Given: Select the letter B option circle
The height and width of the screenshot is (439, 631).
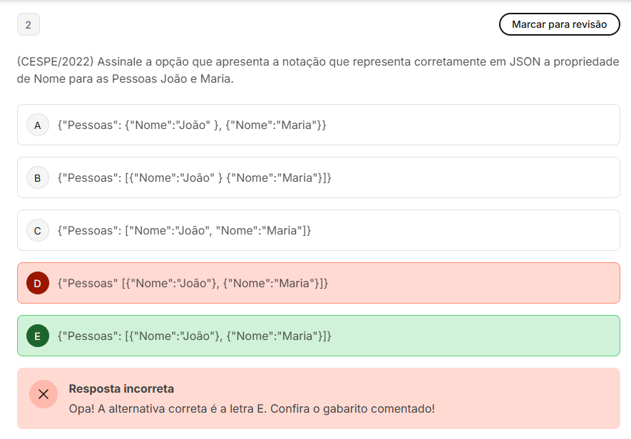Looking at the screenshot, I should click(38, 178).
